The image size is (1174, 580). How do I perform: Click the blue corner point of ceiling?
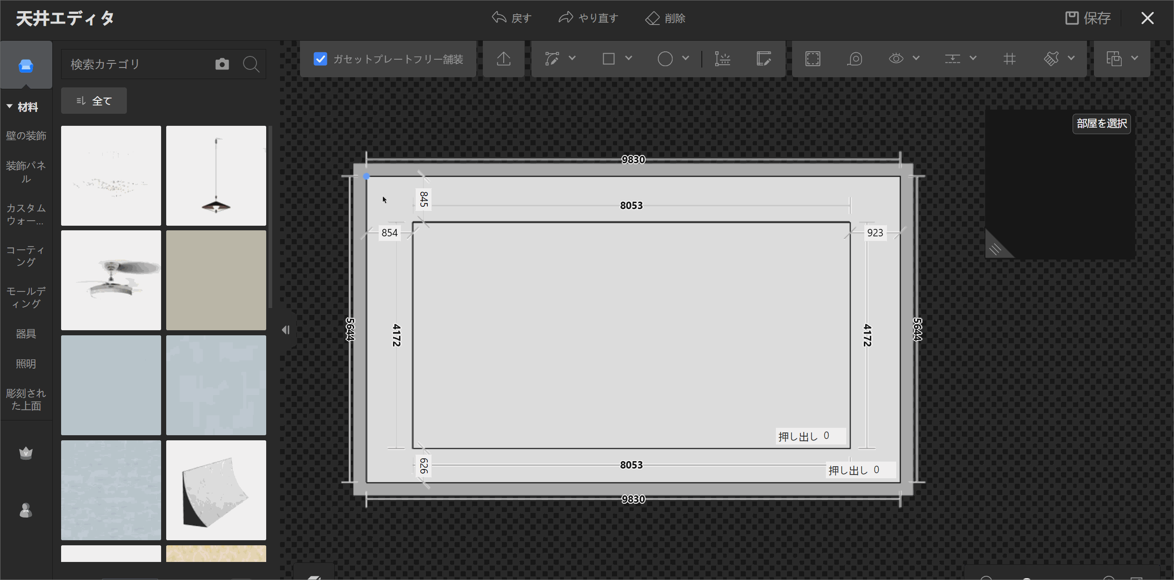pyautogui.click(x=367, y=176)
